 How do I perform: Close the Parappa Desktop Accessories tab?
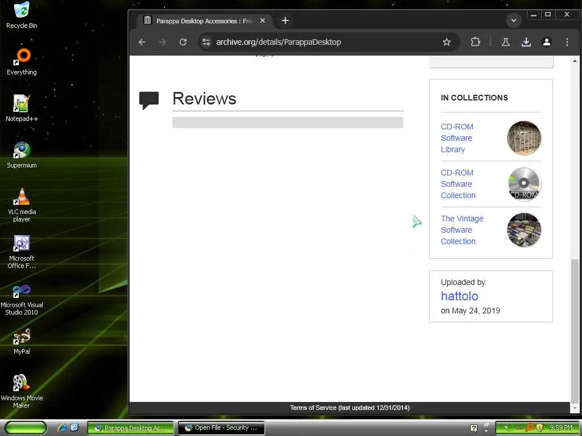pos(263,21)
